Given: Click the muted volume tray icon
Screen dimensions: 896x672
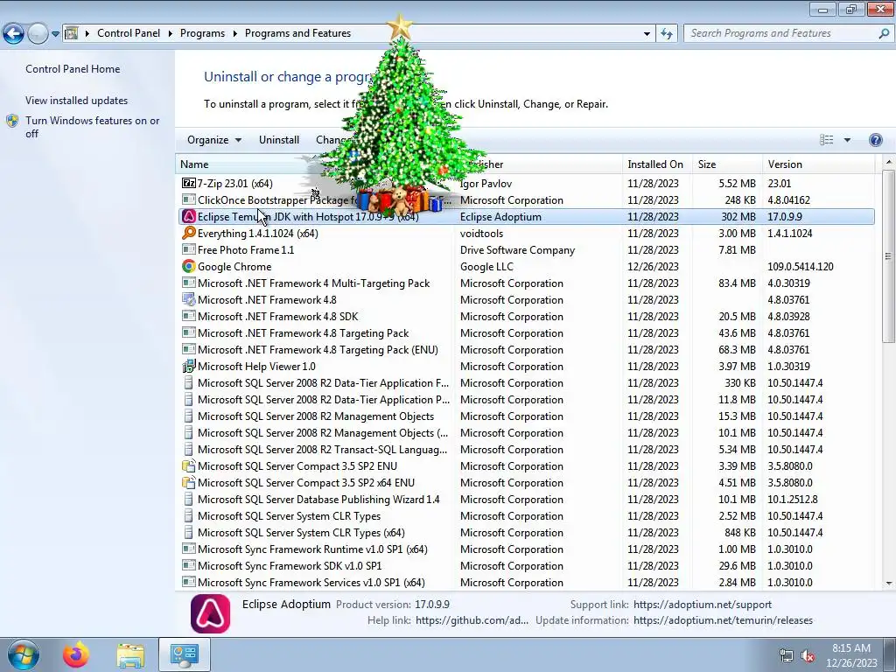Looking at the screenshot, I should tap(808, 656).
